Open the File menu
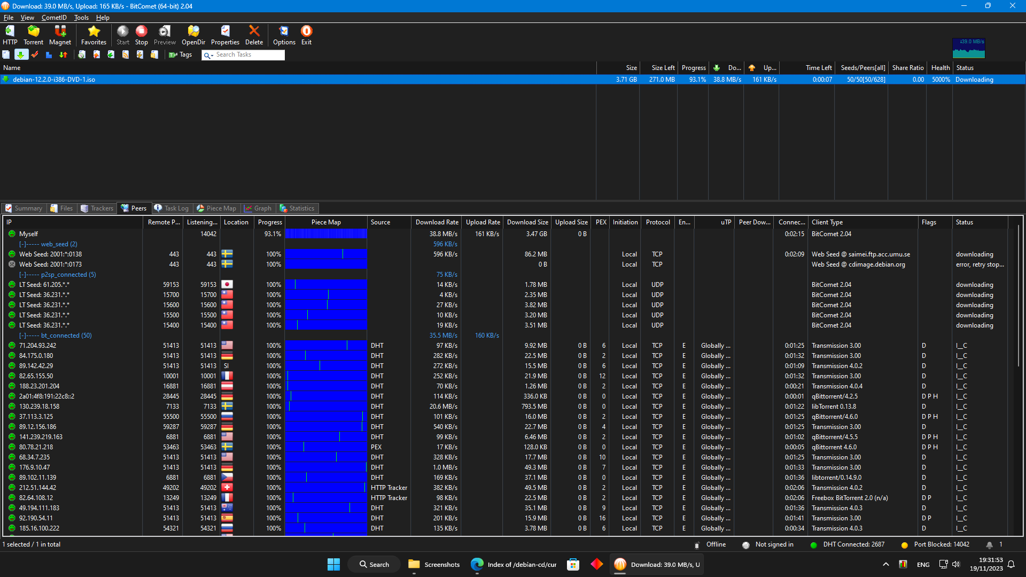 pos(9,18)
